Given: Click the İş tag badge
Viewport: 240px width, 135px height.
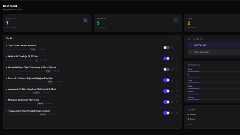Looking at the screenshot, I should point(36,60).
